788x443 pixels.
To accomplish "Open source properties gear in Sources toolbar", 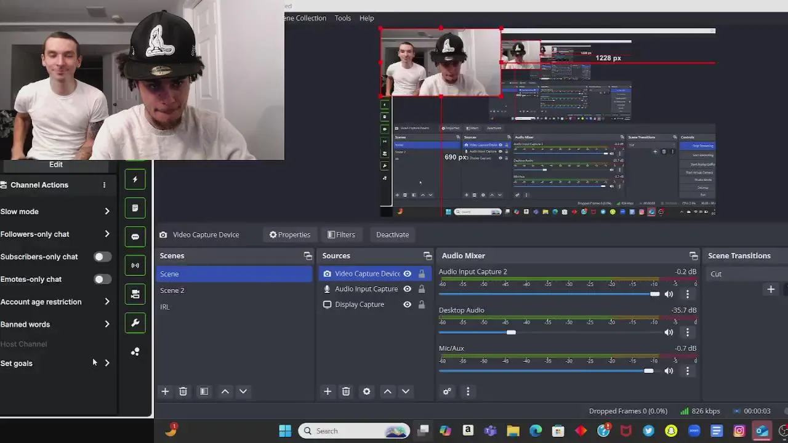I will pos(367,391).
